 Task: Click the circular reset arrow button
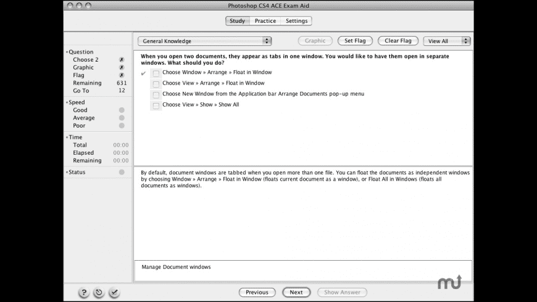tap(99, 293)
